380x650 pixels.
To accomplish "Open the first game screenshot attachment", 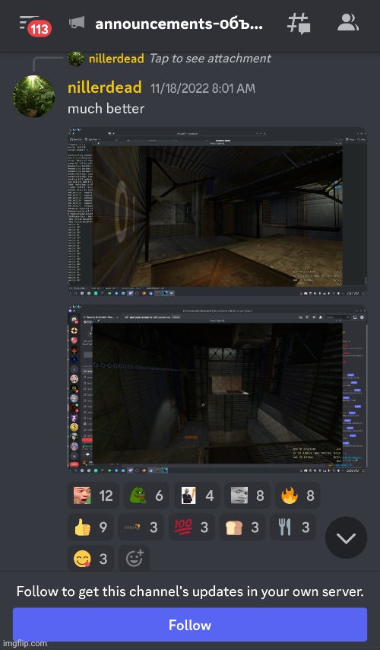I will 217,212.
